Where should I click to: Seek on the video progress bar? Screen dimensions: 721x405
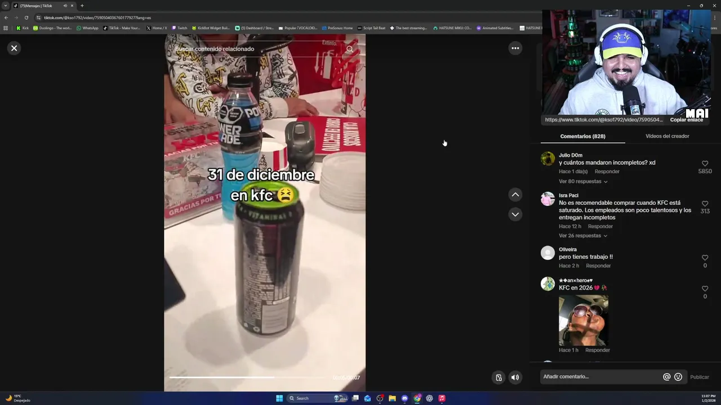pos(248,377)
